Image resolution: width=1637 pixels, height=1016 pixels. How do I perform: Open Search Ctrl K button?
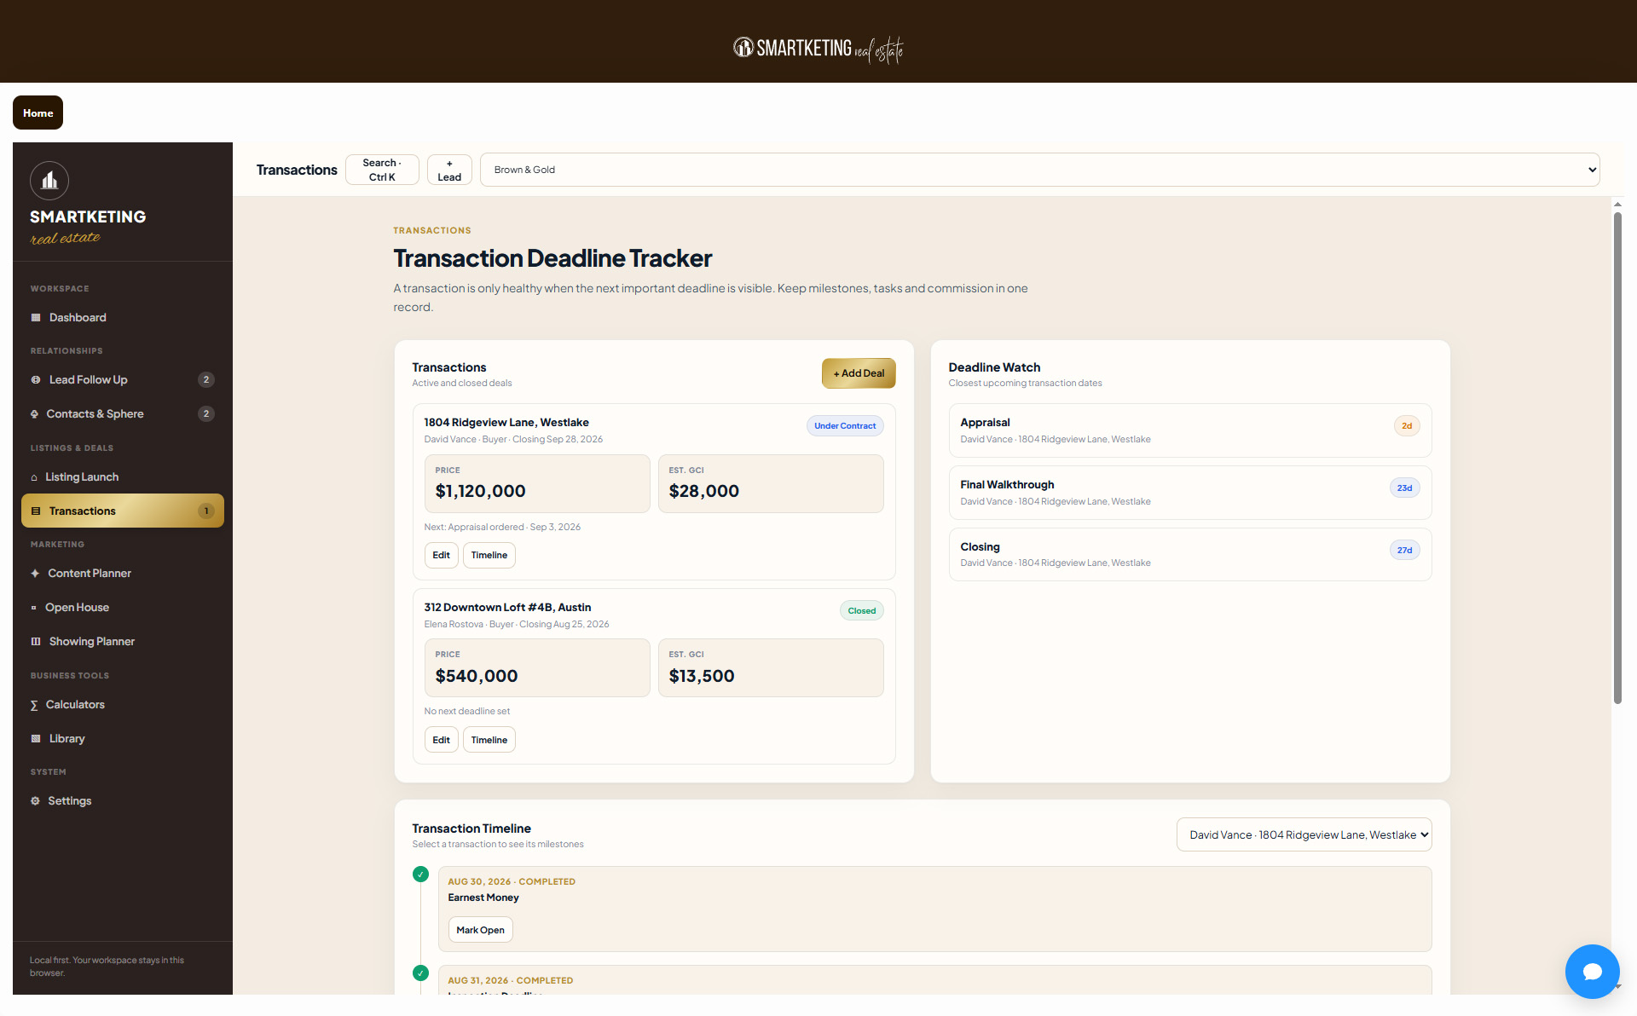pyautogui.click(x=382, y=170)
